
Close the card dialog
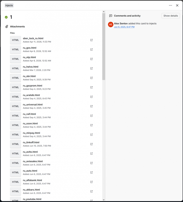click(x=177, y=6)
